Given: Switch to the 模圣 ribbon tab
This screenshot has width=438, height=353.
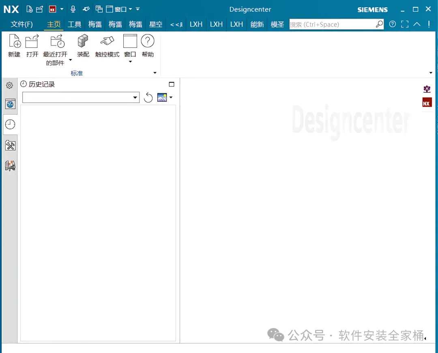Looking at the screenshot, I should (277, 24).
